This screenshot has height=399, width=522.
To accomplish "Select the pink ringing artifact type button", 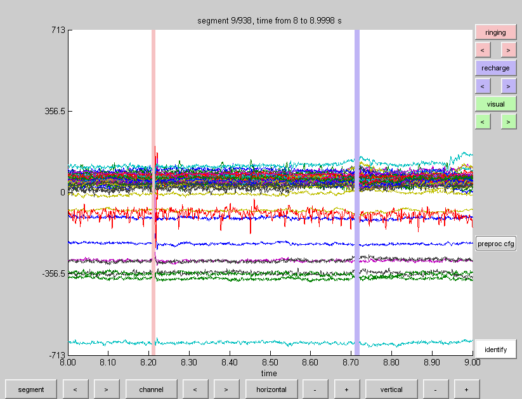I will [495, 32].
